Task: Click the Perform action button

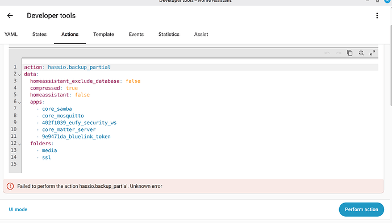Action: [x=361, y=209]
